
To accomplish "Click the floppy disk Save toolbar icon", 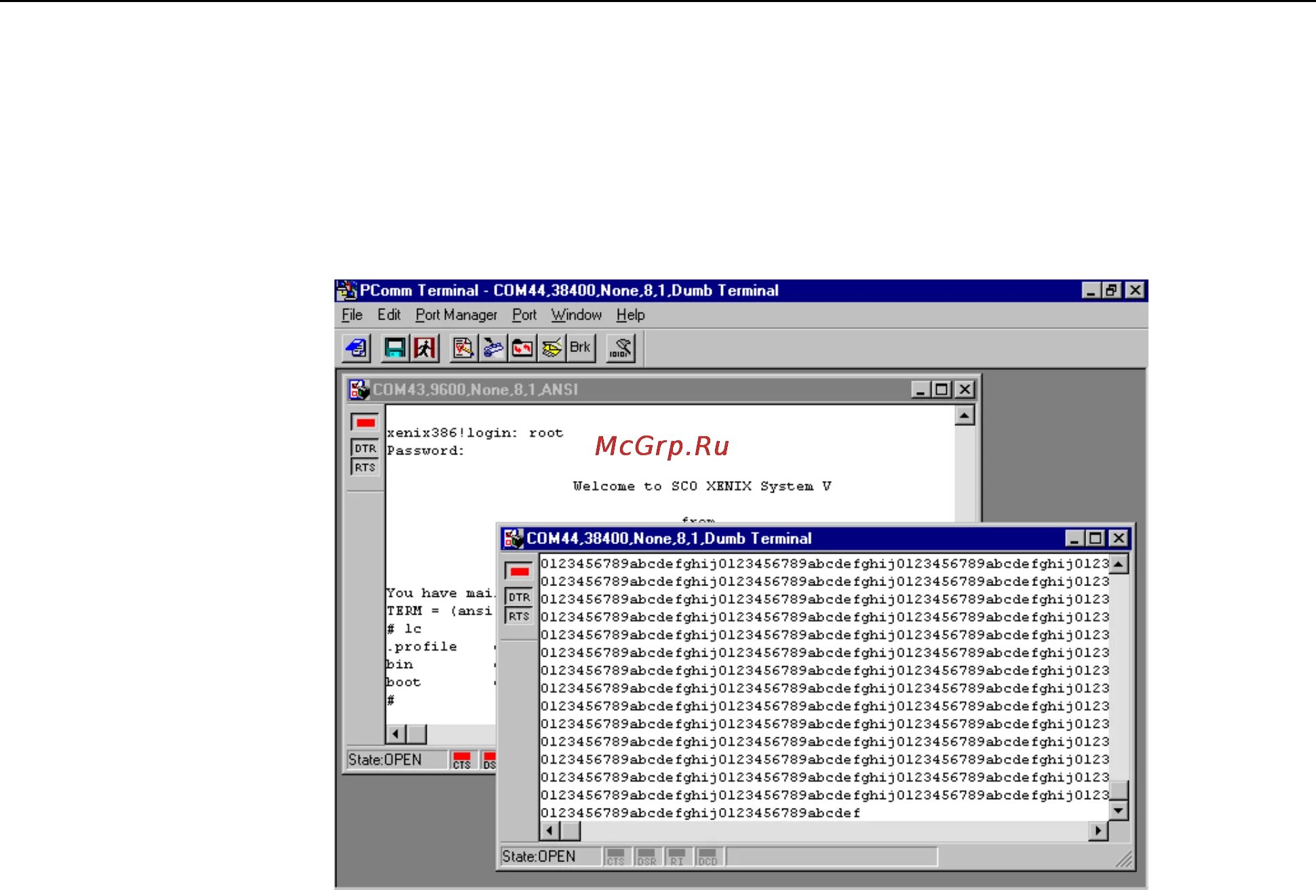I will (x=395, y=348).
